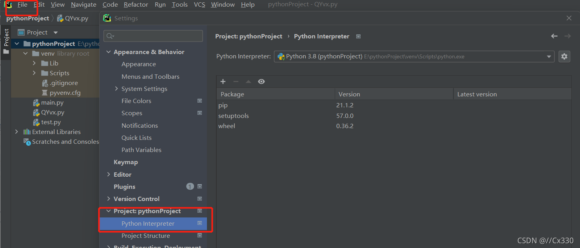This screenshot has width=580, height=248.
Task: Click the upgrade package arrow icon
Action: pyautogui.click(x=248, y=81)
